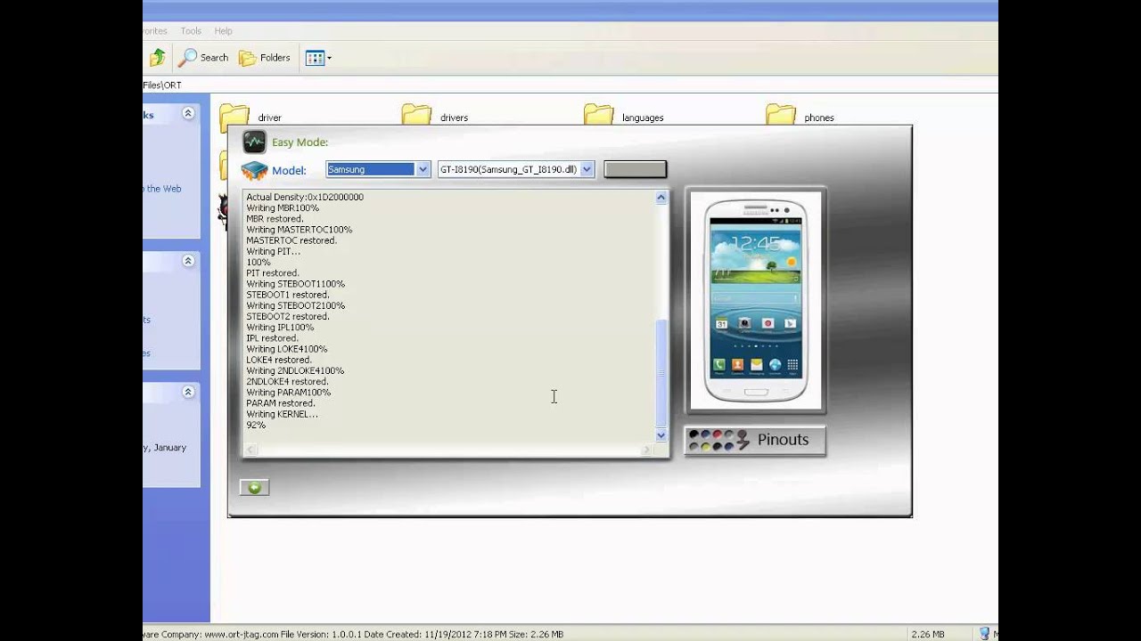The image size is (1141, 641).
Task: Click Folders in Explorer toolbar
Action: (x=265, y=58)
